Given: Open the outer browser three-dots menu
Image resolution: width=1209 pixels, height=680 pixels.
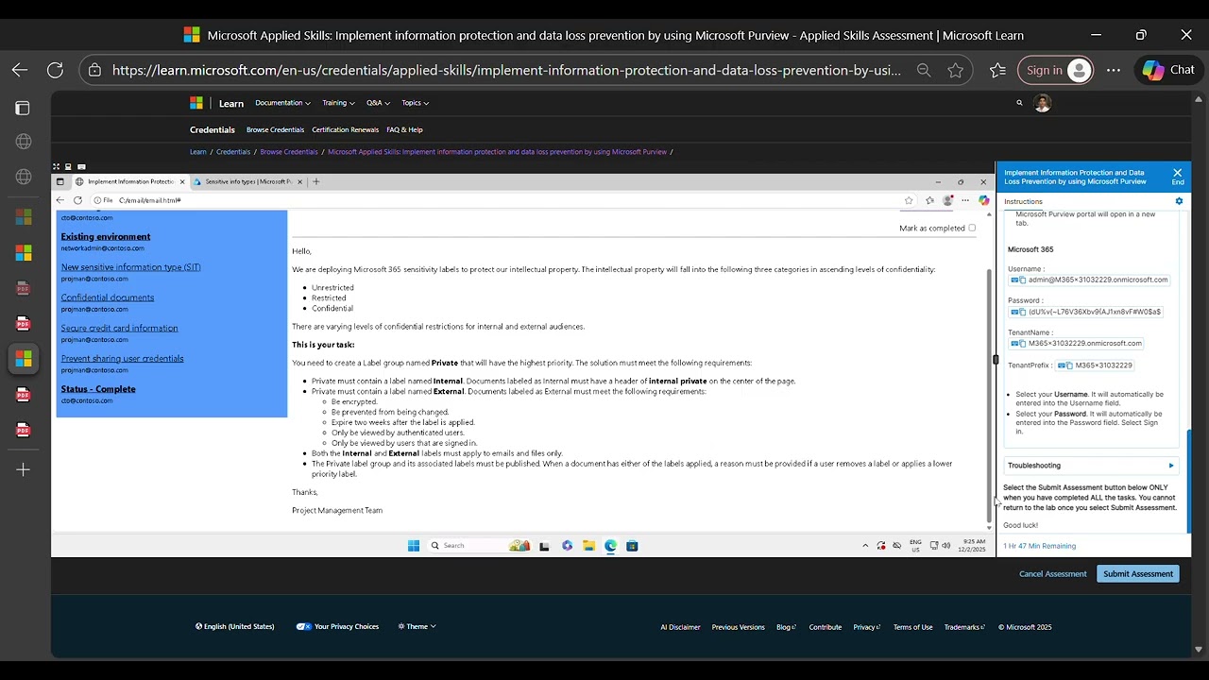Looking at the screenshot, I should tap(1114, 70).
